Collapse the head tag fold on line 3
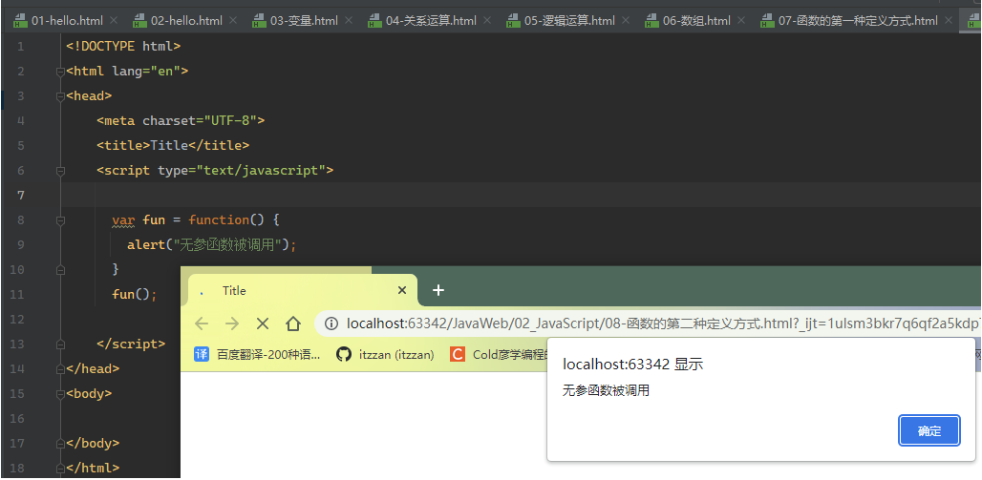Viewport: 982px width, 480px height. (61, 96)
